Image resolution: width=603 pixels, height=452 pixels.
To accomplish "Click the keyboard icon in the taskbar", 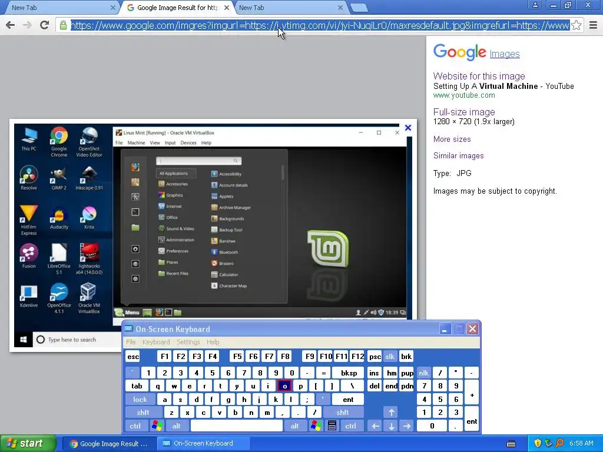I will tap(511, 444).
